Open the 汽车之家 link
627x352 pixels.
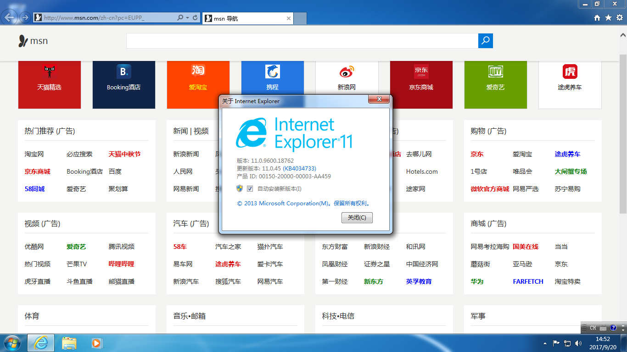point(228,247)
